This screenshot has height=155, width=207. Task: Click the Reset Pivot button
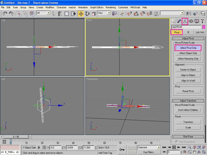point(188,91)
